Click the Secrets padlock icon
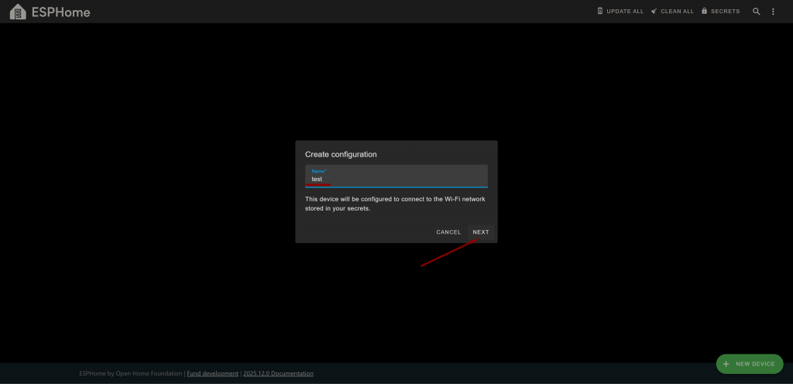Viewport: 793px width, 384px height. [x=705, y=12]
